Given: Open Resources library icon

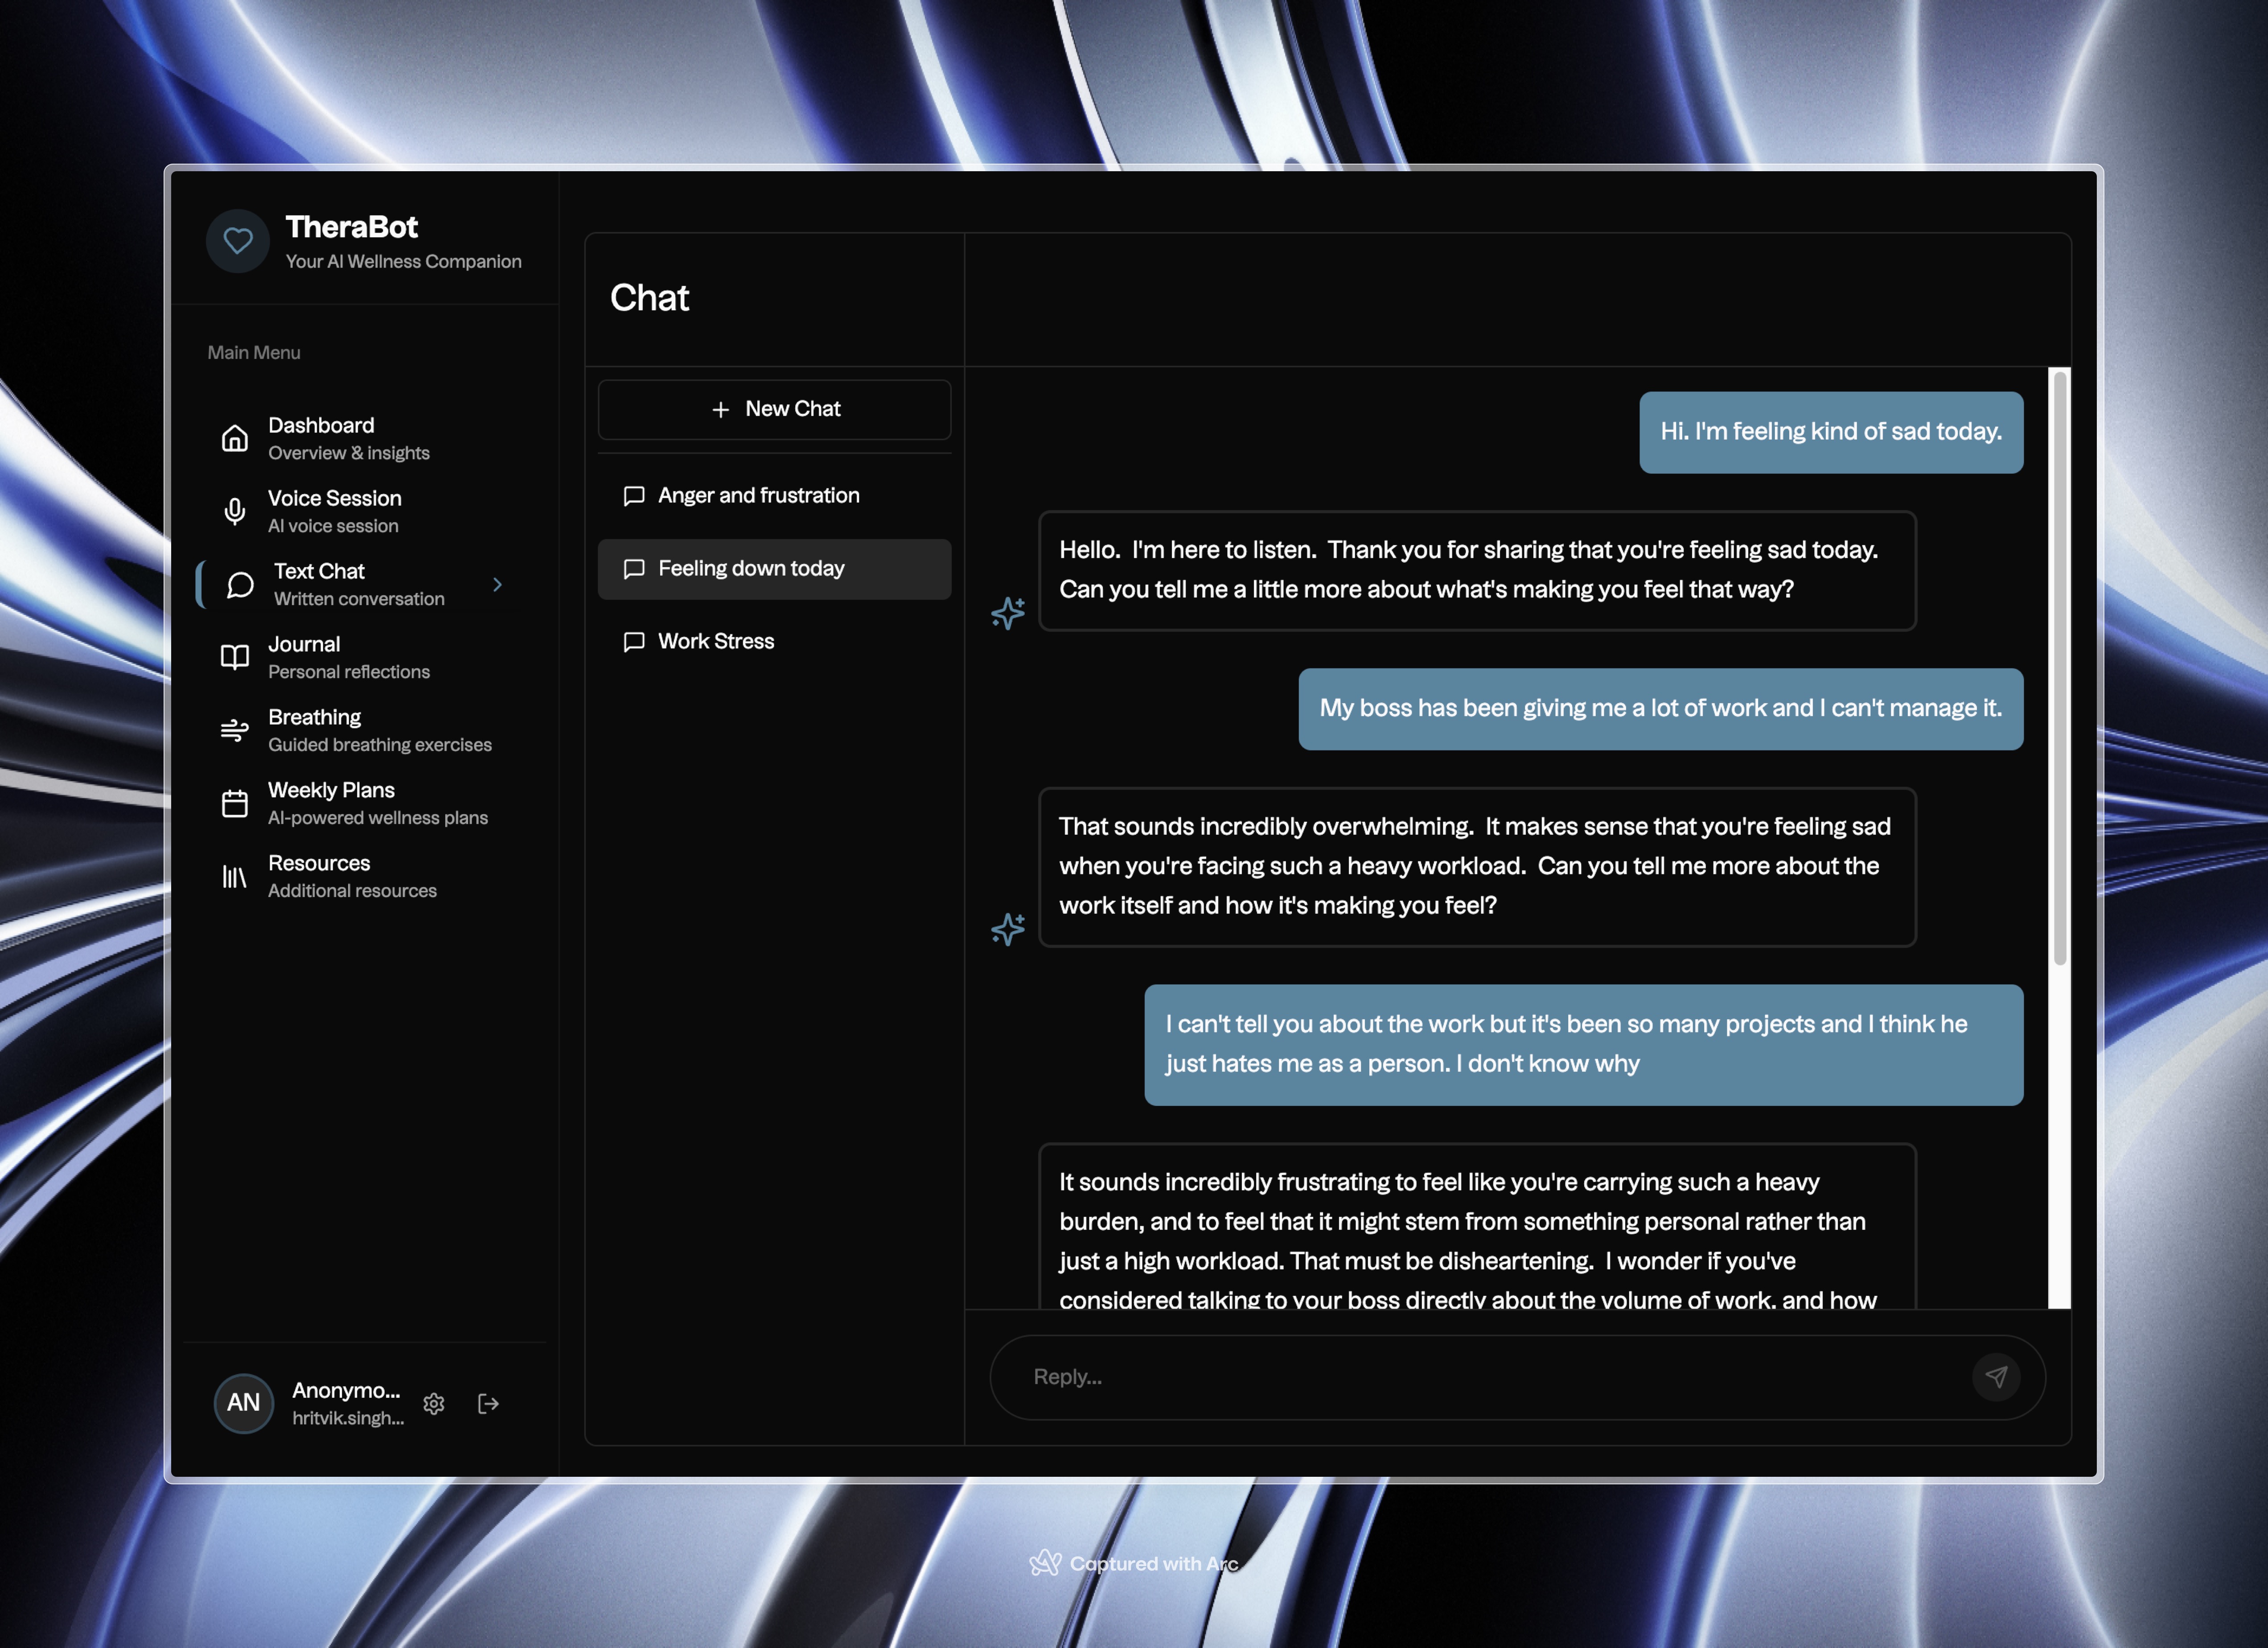Looking at the screenshot, I should pos(235,876).
